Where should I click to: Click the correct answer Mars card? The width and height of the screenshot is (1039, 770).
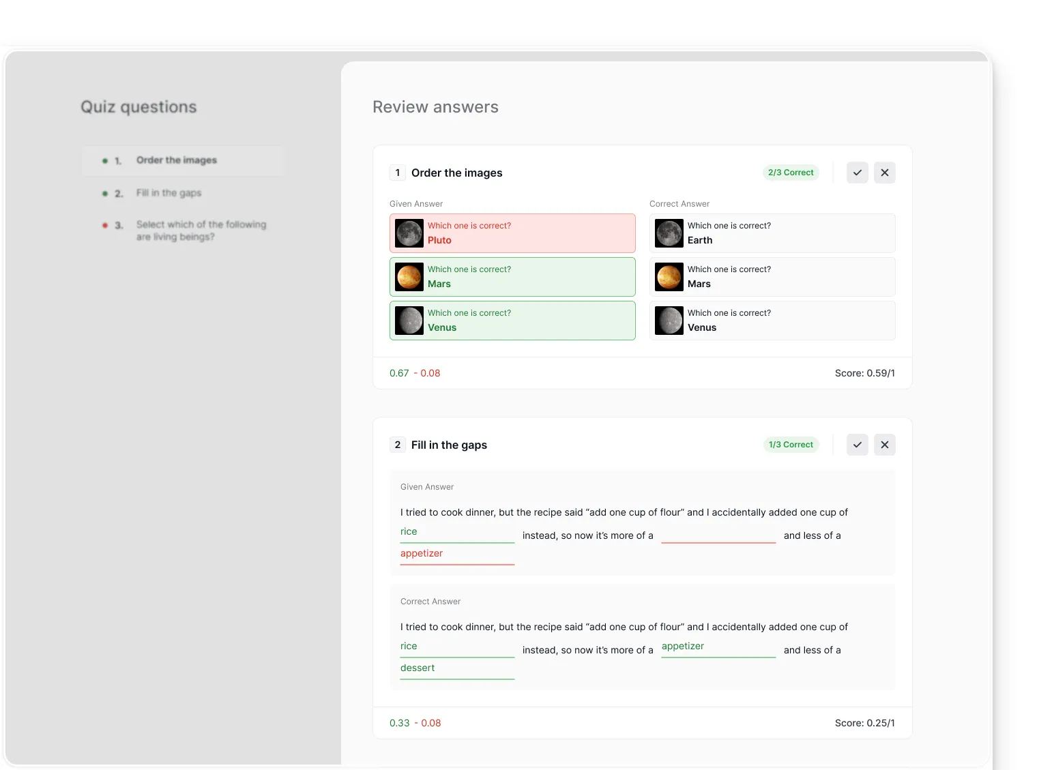pyautogui.click(x=772, y=277)
